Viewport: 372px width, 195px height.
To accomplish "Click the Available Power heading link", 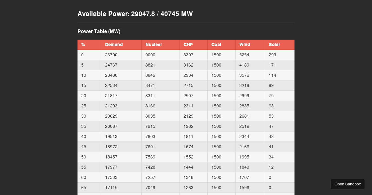I will click(135, 14).
